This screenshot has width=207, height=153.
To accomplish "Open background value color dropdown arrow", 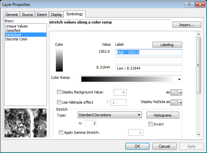I will tap(181, 93).
